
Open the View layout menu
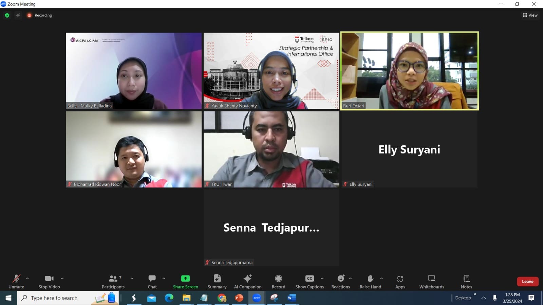coord(530,15)
